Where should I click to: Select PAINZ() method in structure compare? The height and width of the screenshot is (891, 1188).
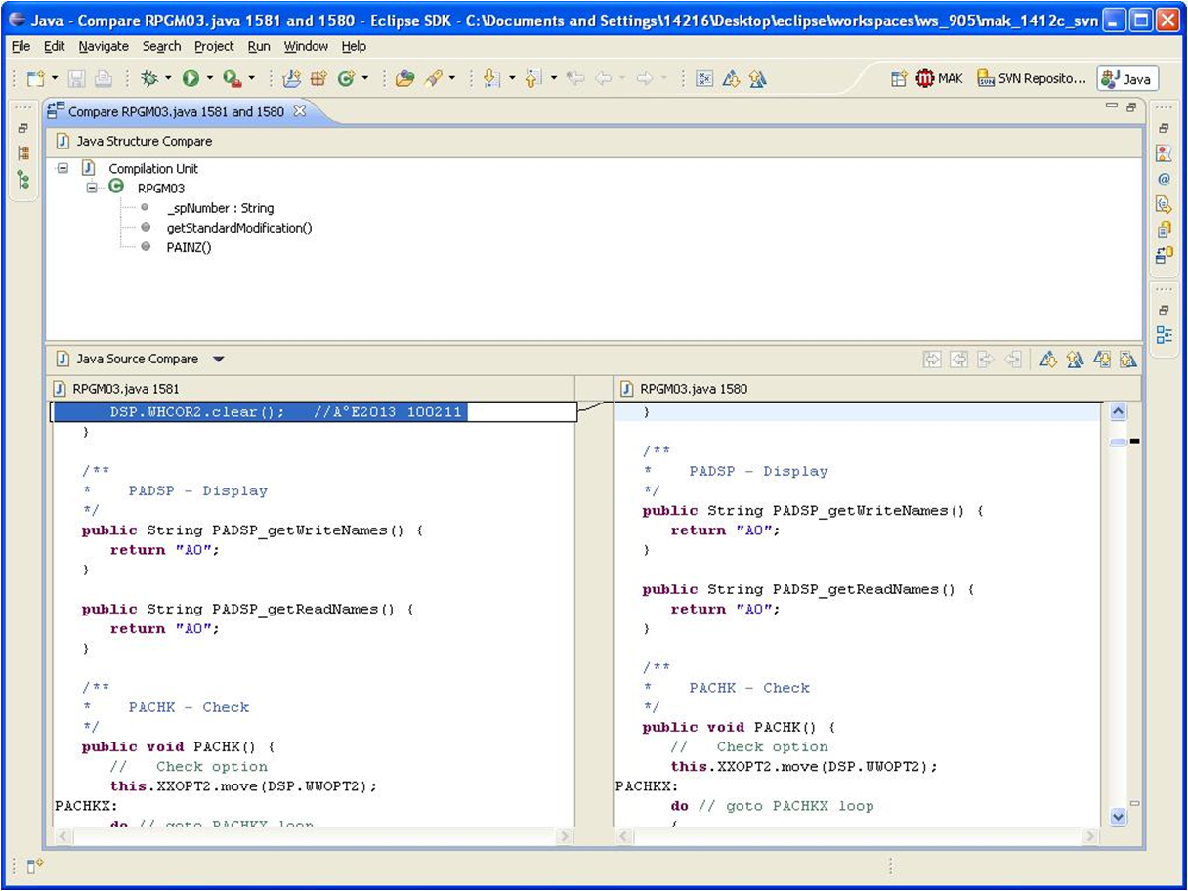(189, 247)
